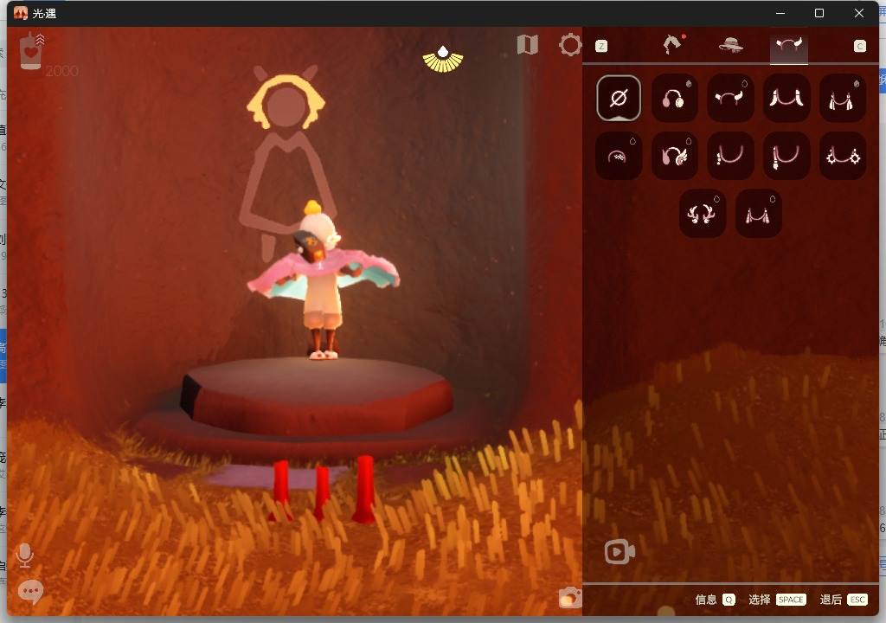Screen dimensions: 886x623
Task: Equip the necklace with single long tassel
Action: tap(786, 156)
